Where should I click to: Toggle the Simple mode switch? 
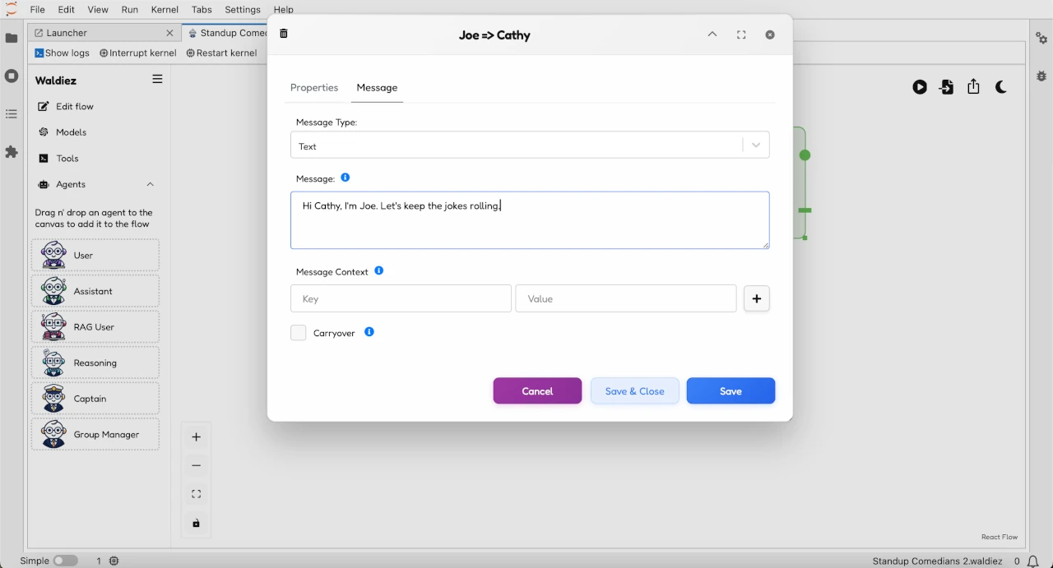pyautogui.click(x=66, y=560)
